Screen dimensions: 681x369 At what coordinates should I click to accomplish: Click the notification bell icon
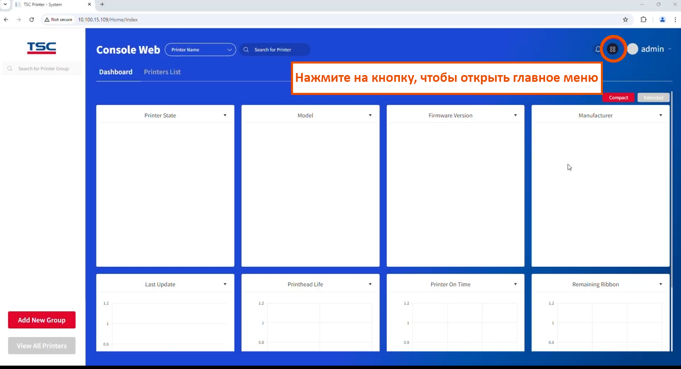pos(598,49)
